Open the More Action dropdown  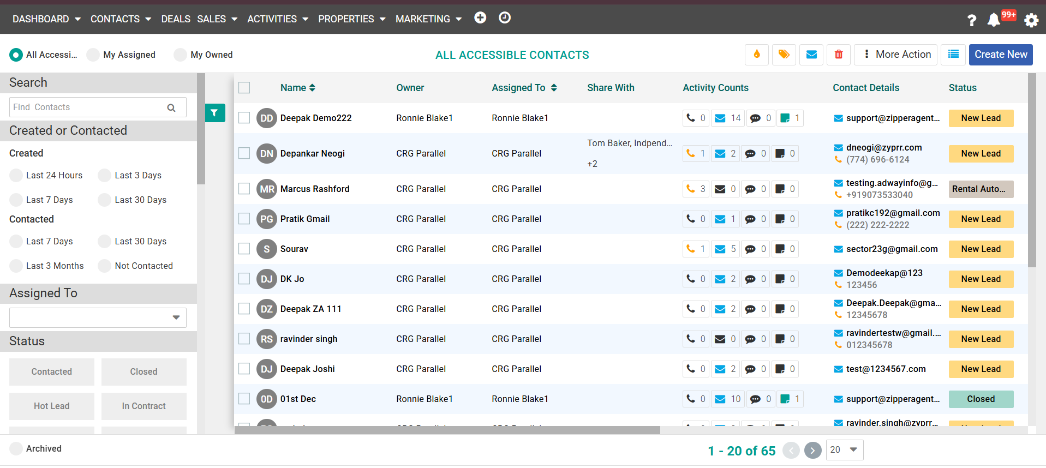pyautogui.click(x=895, y=55)
